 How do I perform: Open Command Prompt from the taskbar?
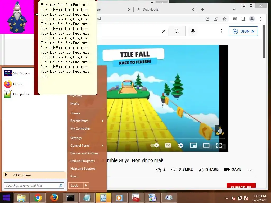(x=70, y=198)
